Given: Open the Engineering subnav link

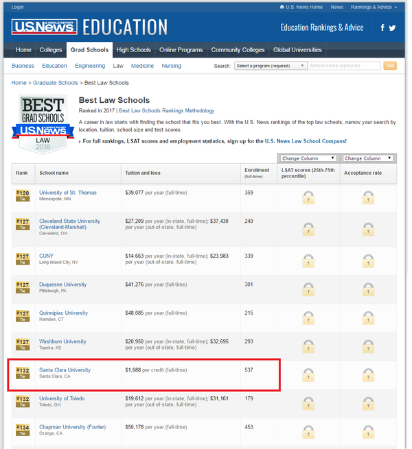Looking at the screenshot, I should click(x=90, y=66).
